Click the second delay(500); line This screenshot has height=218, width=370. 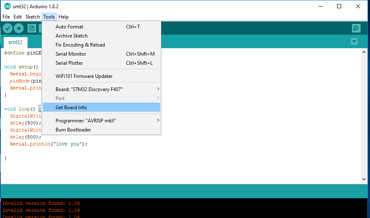[x=26, y=137]
